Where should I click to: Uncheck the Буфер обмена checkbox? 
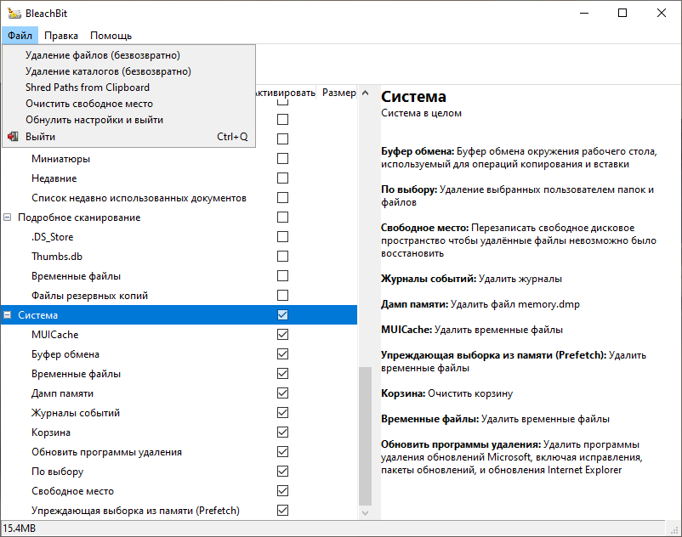point(282,354)
